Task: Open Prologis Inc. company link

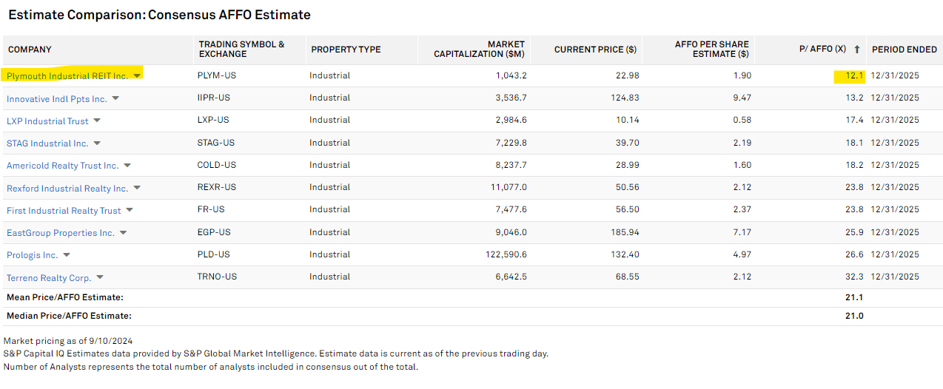Action: (32, 255)
